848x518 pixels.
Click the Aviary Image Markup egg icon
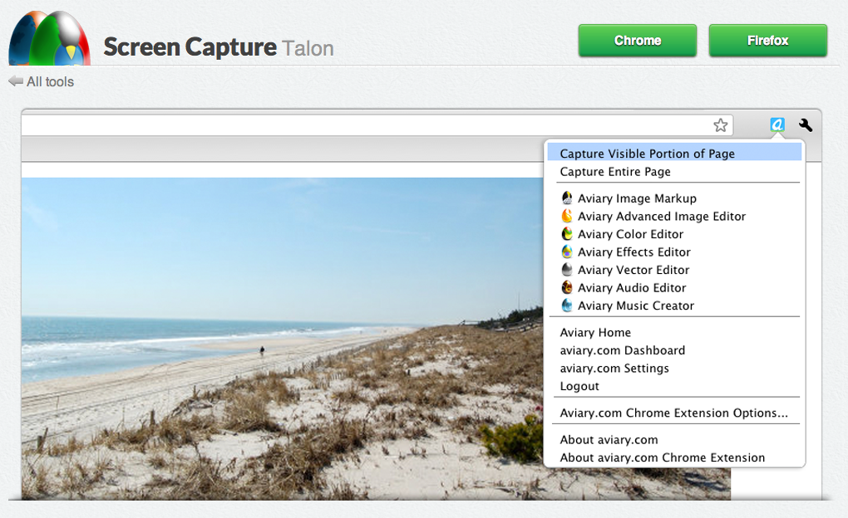[567, 198]
